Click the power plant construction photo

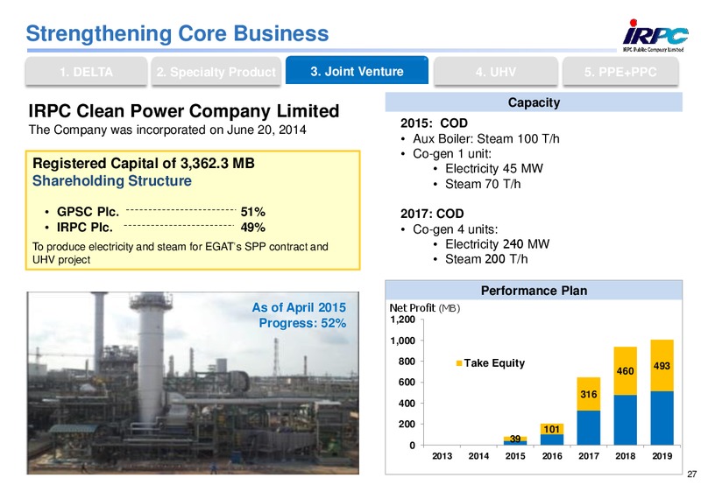pyautogui.click(x=193, y=383)
